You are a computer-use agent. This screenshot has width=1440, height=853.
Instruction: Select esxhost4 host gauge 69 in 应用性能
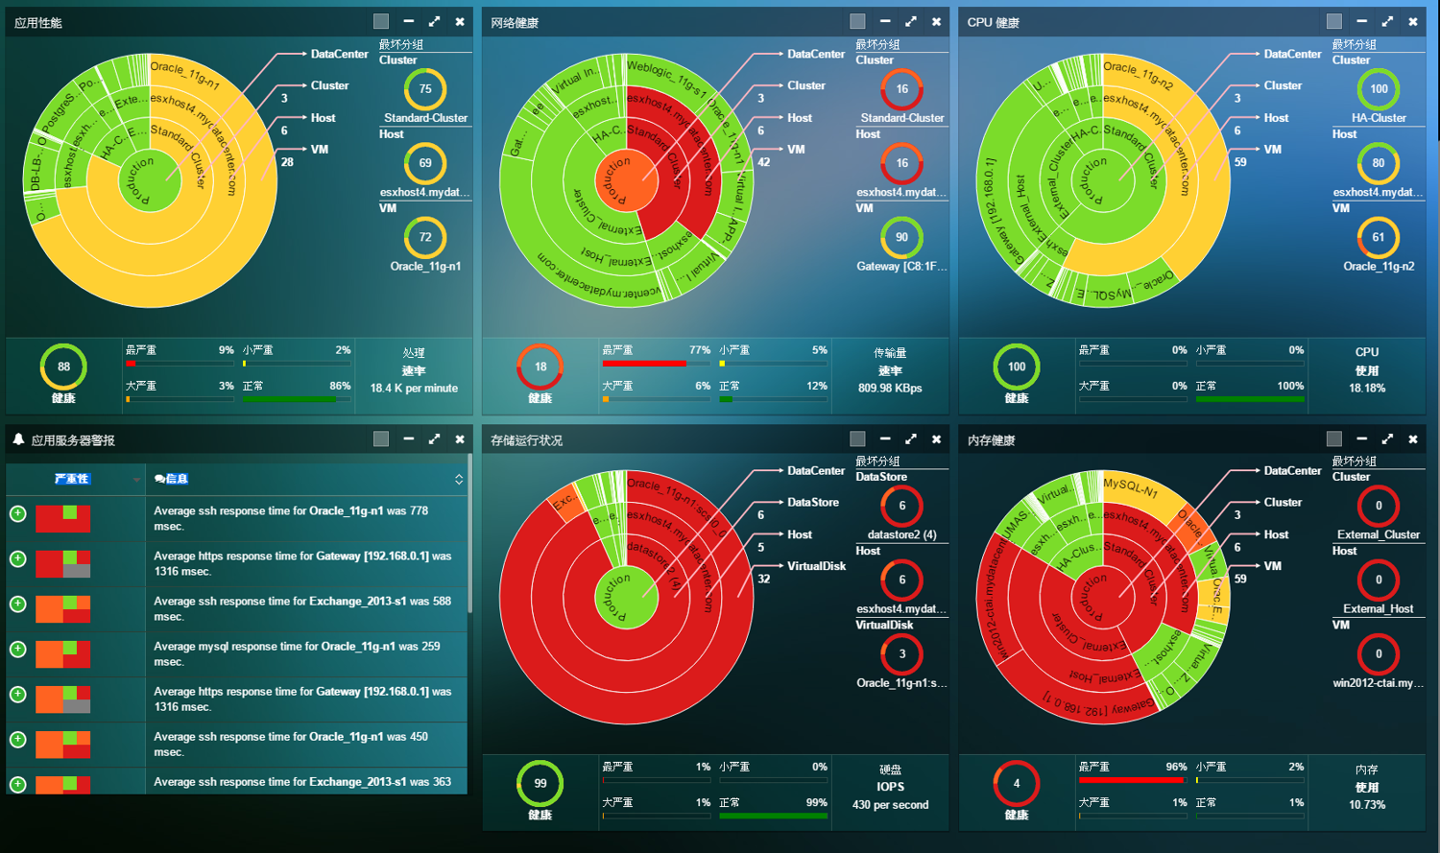425,163
